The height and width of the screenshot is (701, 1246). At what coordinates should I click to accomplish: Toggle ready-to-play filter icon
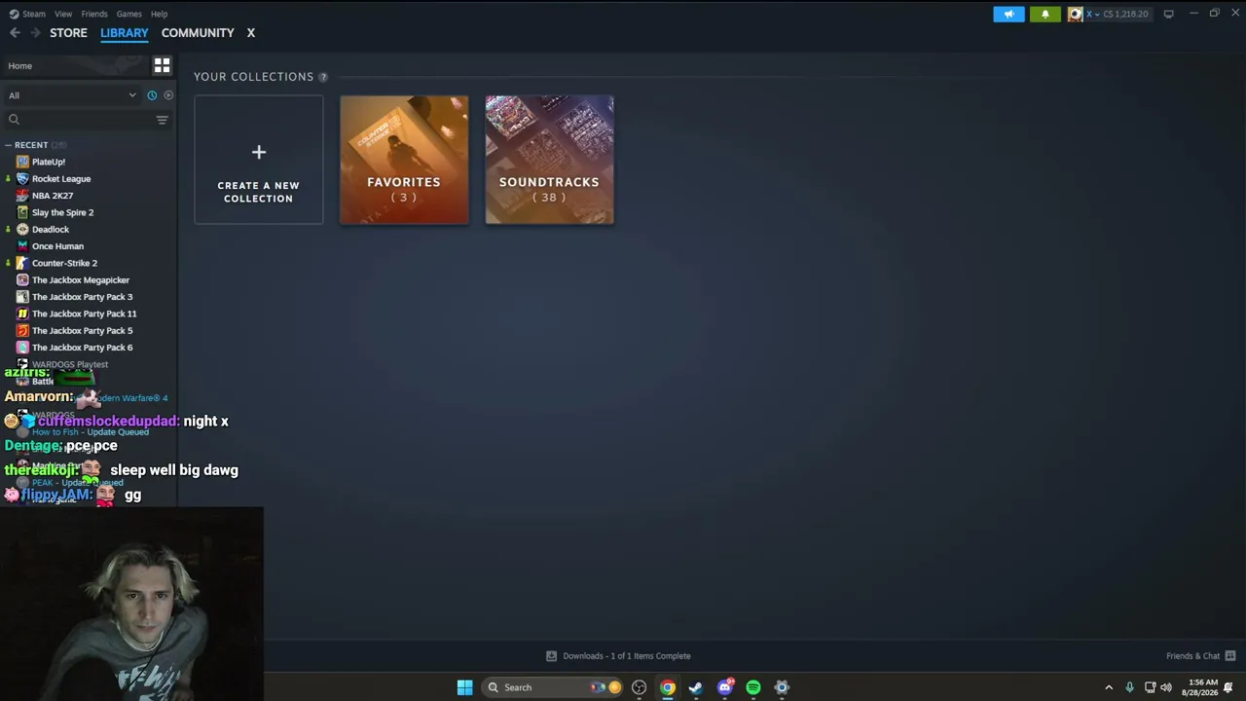click(168, 95)
